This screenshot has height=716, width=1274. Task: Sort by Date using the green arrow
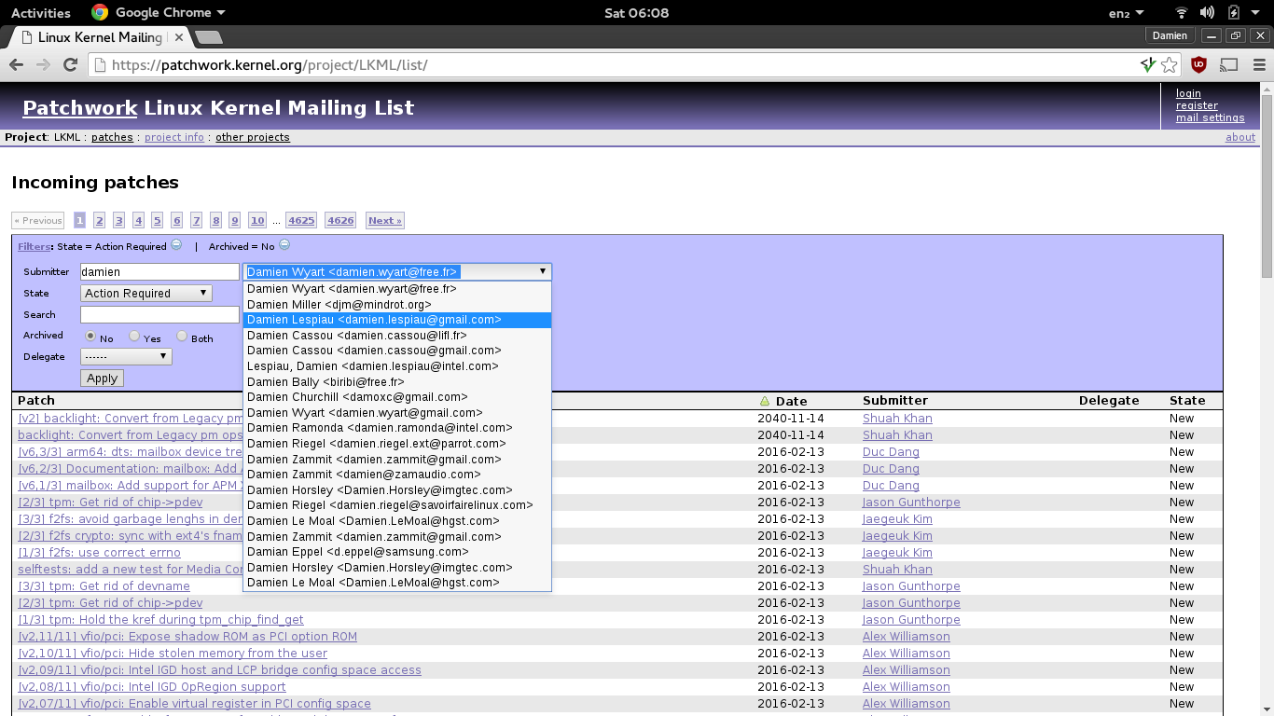pos(765,401)
